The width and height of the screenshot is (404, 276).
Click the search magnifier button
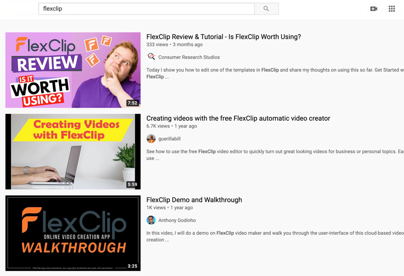[267, 9]
